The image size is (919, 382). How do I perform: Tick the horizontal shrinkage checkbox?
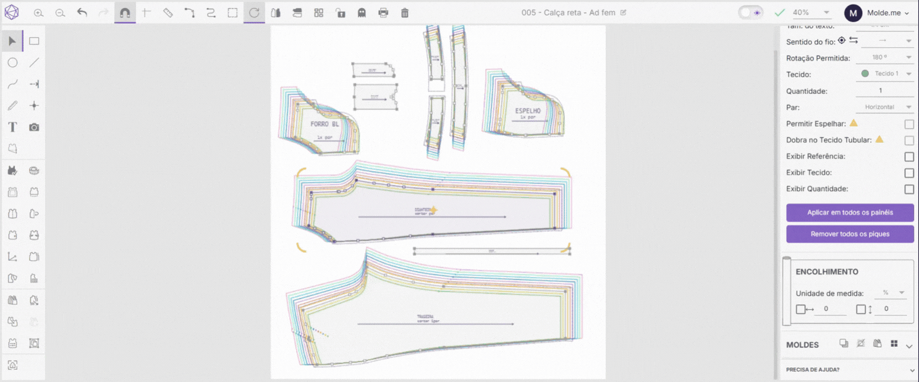coord(800,309)
